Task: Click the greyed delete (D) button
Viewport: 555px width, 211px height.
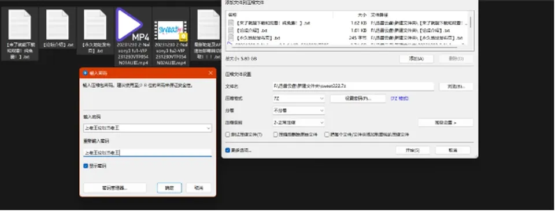Action: [456, 59]
